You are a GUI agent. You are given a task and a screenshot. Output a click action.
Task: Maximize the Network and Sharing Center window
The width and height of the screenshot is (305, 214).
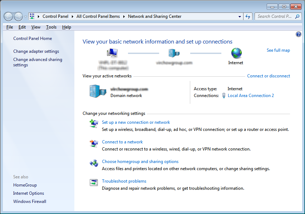click(284, 7)
